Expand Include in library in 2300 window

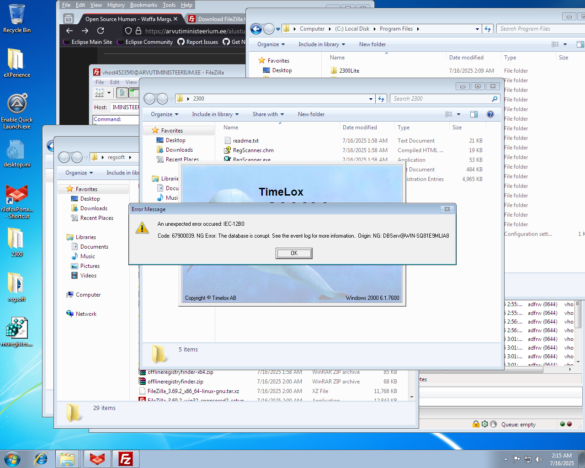click(215, 114)
